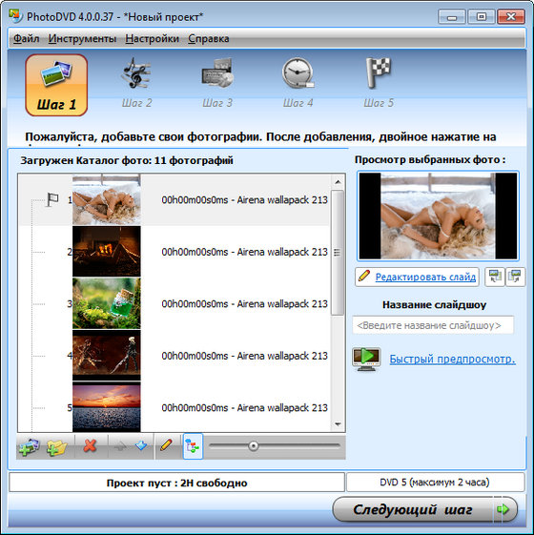
Task: Select the warriors thumbnail in row 4
Action: [107, 355]
